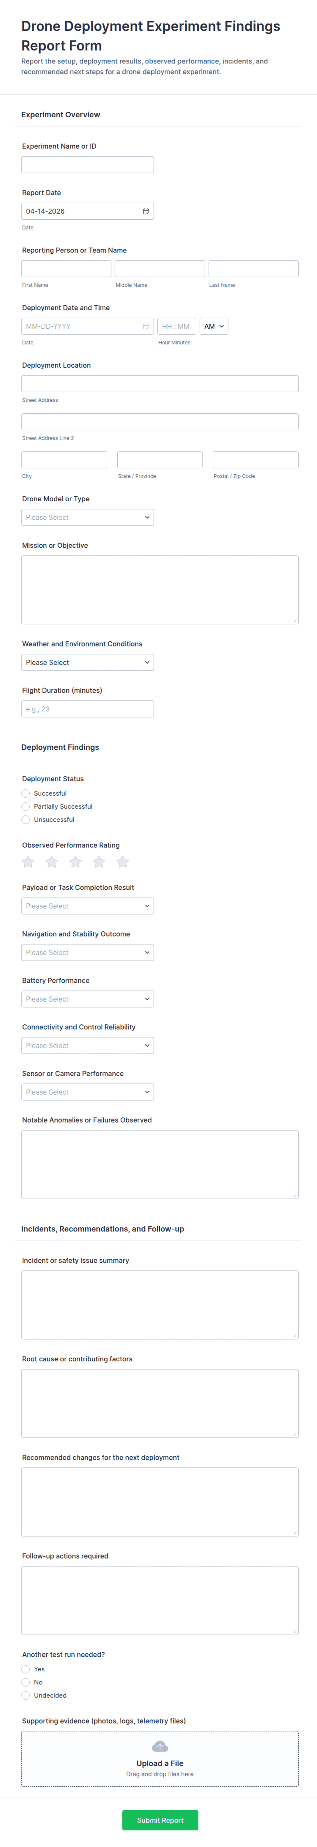Rate performance with the fourth star
The width and height of the screenshot is (317, 1847).
coord(99,862)
